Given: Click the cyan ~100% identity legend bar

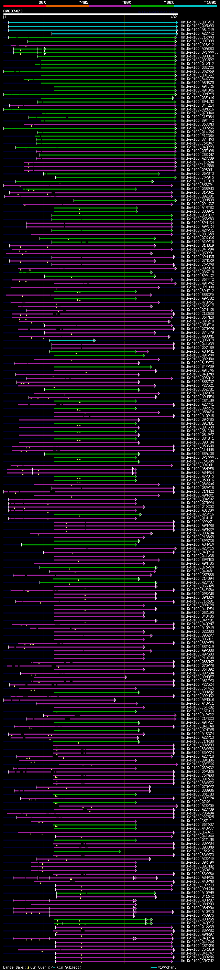Looking at the screenshot, I should pos(195,6).
